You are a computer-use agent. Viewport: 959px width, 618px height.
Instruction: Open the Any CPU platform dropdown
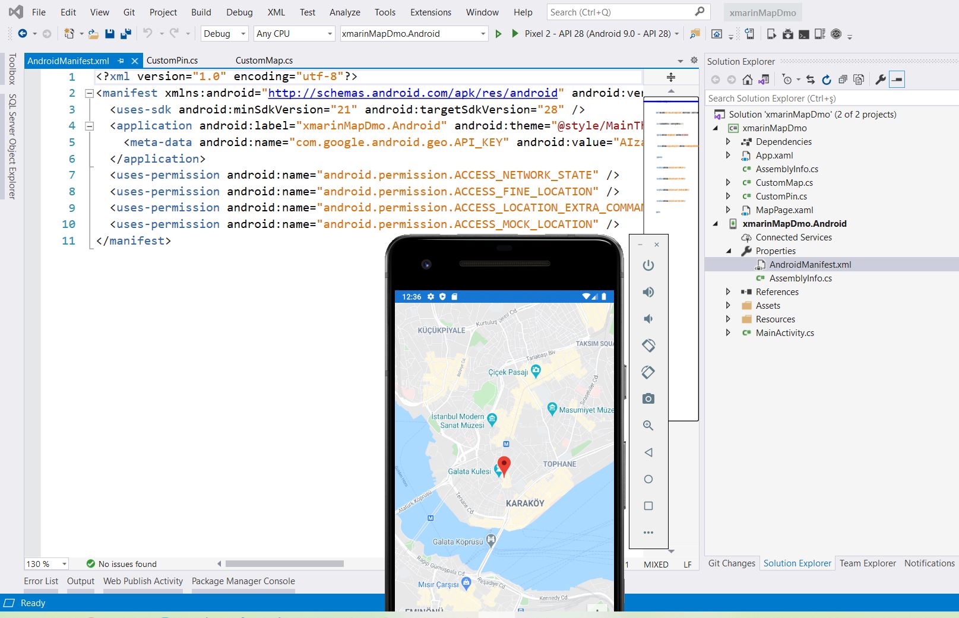coord(294,34)
